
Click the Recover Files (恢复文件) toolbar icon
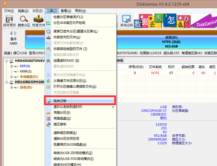coord(38,21)
